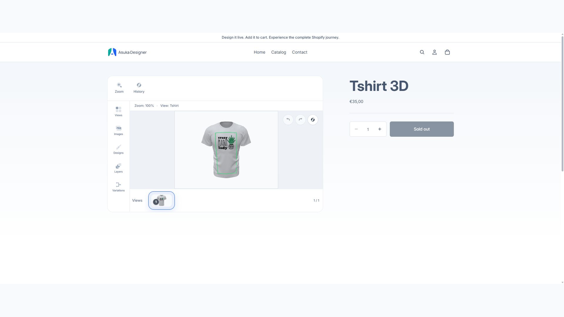Click the announcement bar text
This screenshot has width=564, height=317.
[x=280, y=37]
